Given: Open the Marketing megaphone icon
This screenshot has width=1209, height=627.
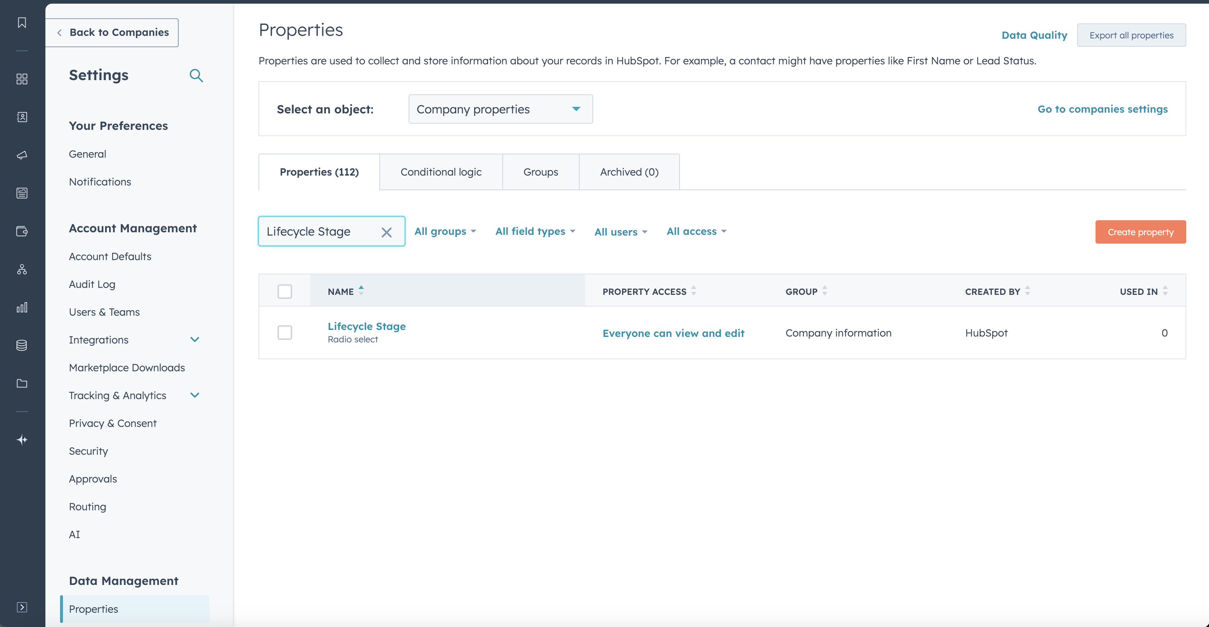Looking at the screenshot, I should click(22, 155).
